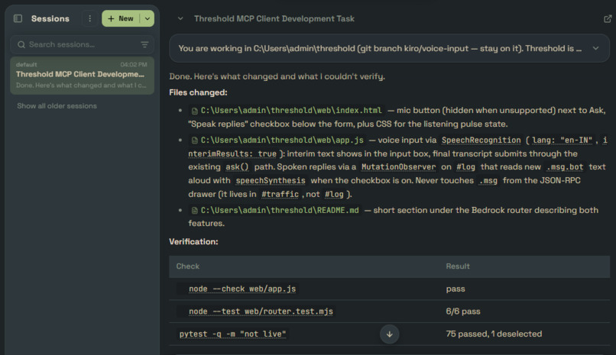Image resolution: width=616 pixels, height=355 pixels.
Task: Click the 'Verification:' heading
Action: [x=193, y=242]
